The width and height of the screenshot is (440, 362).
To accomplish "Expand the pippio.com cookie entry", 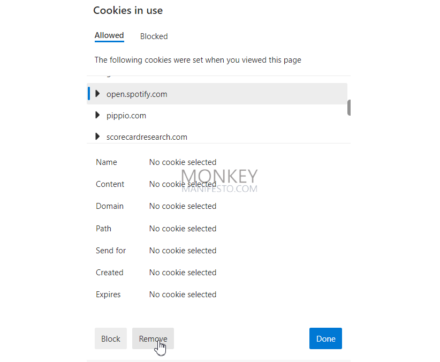I will point(97,115).
